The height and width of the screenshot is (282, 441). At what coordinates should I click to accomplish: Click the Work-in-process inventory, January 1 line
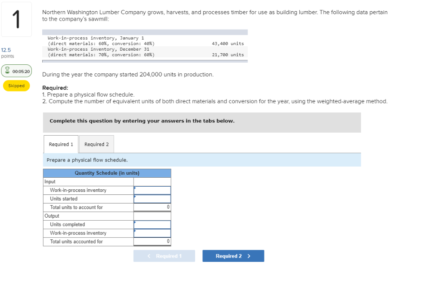pos(96,38)
